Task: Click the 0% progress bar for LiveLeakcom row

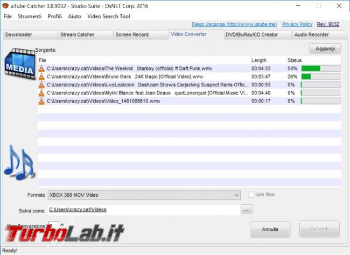Action: pos(321,85)
